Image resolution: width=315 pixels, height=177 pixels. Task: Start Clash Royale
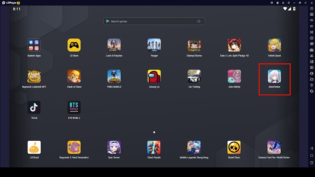[x=154, y=147]
